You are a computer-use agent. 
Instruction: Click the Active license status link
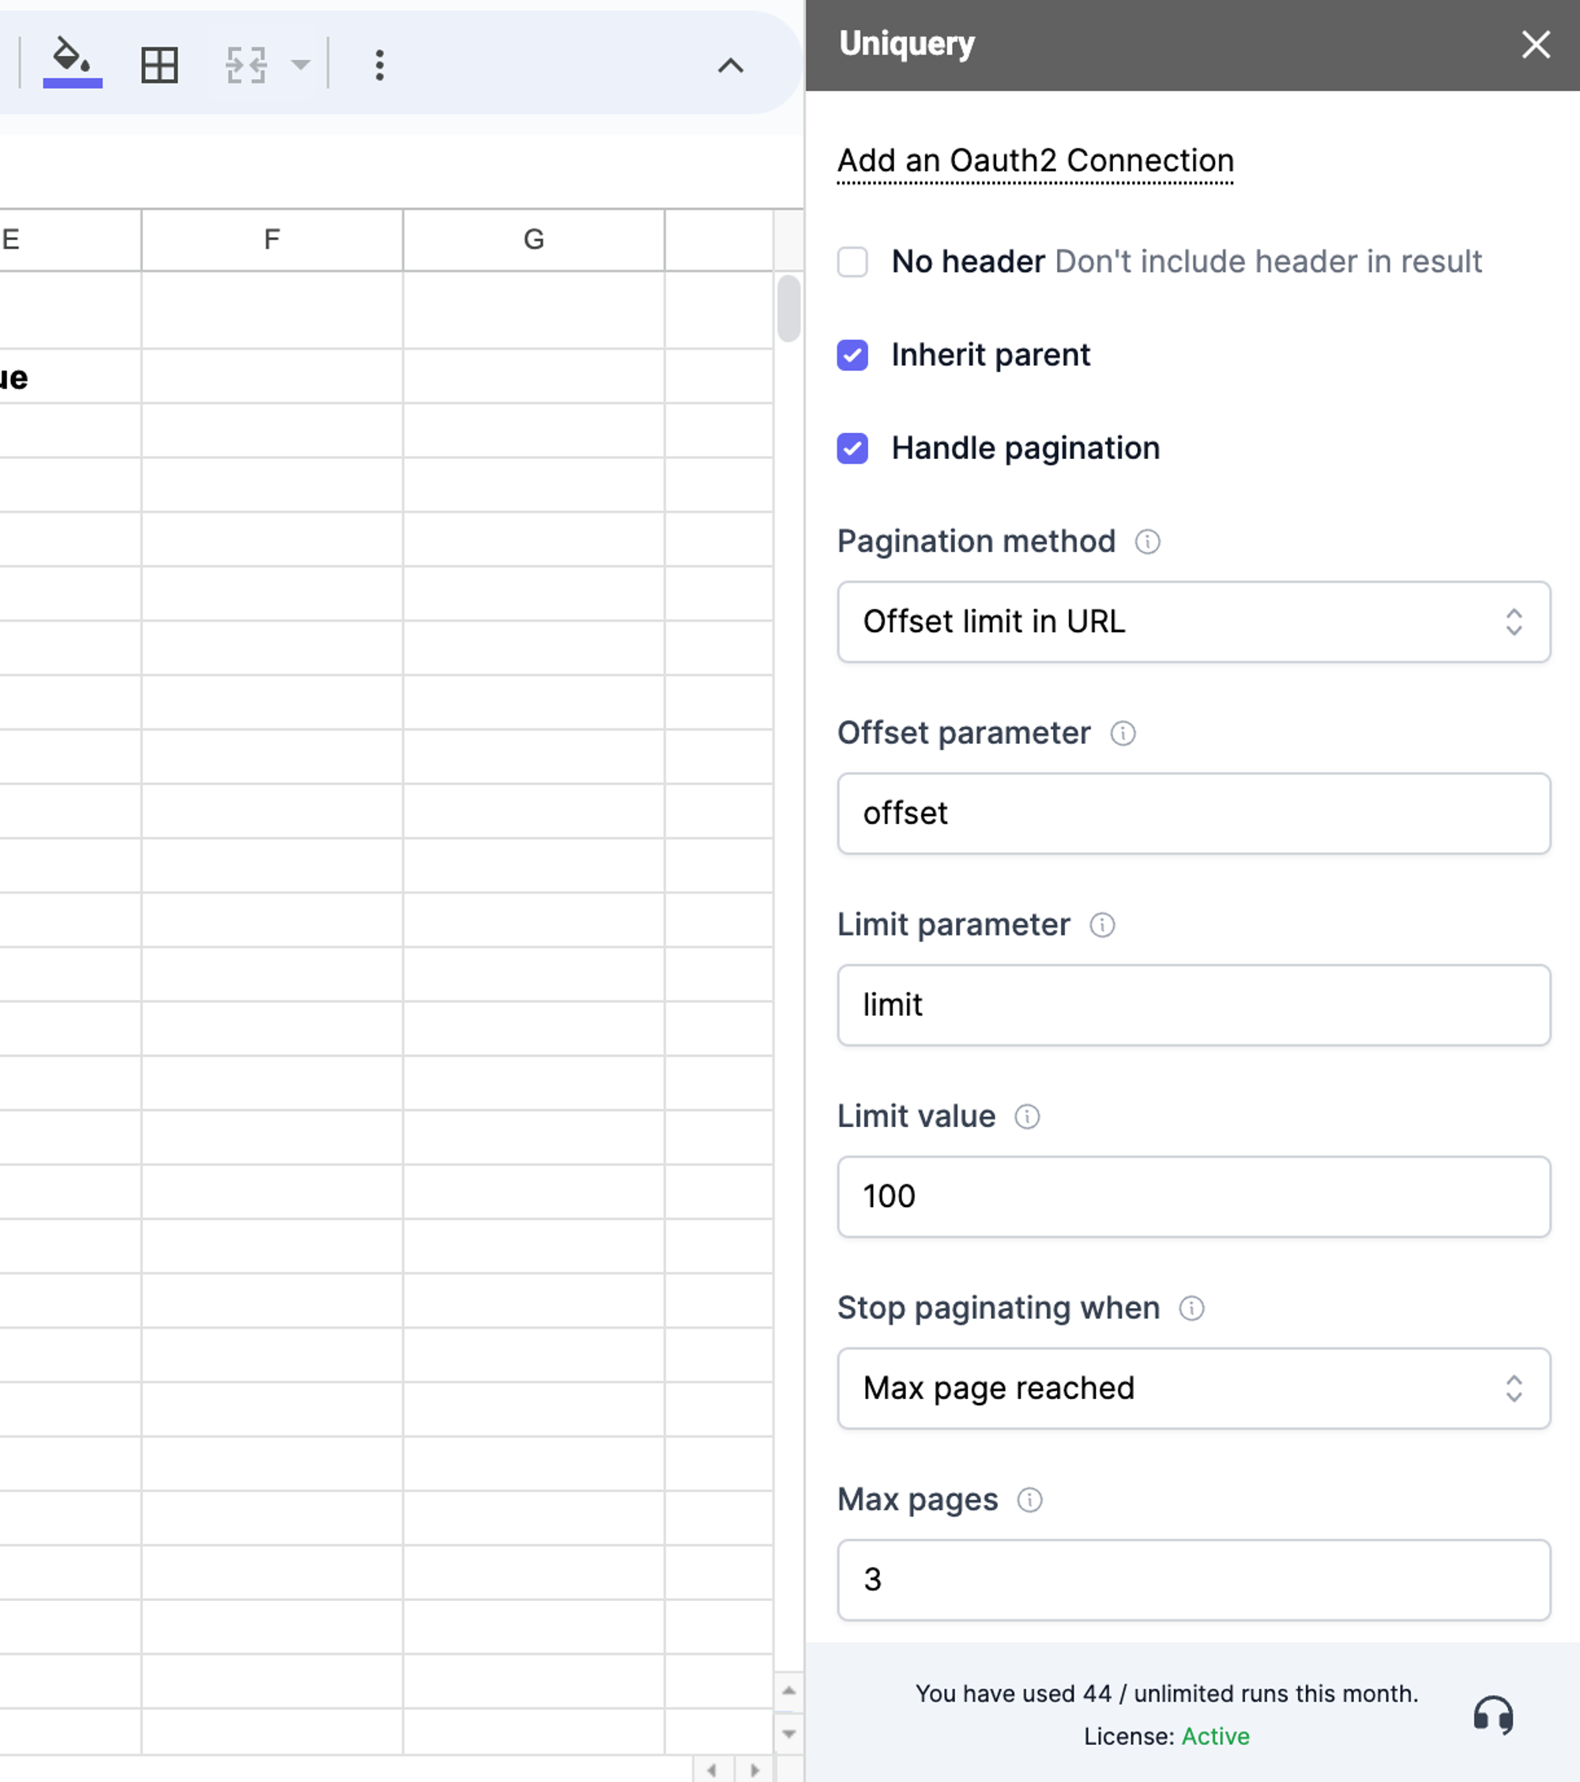pyautogui.click(x=1216, y=1736)
